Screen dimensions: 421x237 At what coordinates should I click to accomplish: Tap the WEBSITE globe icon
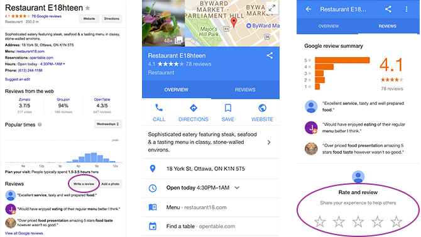click(x=262, y=108)
